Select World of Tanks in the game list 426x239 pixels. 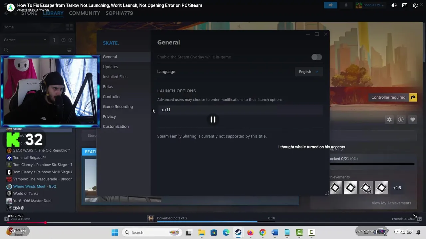click(x=26, y=194)
